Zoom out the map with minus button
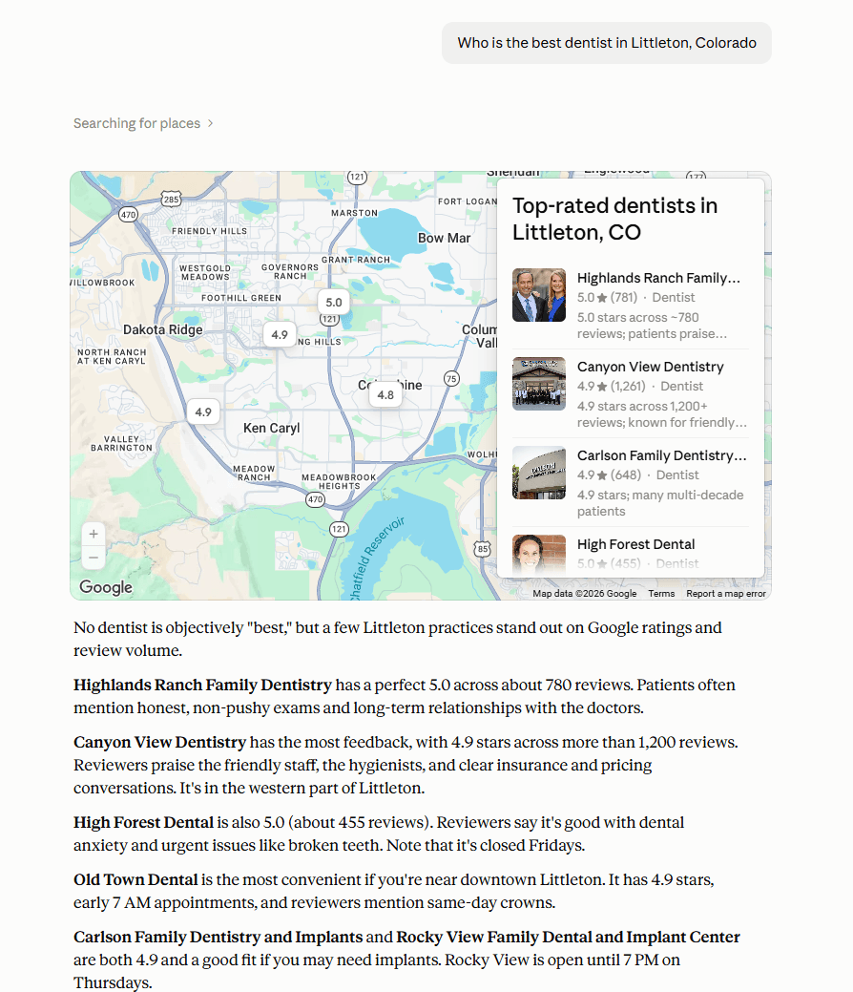This screenshot has width=853, height=992. coord(94,558)
